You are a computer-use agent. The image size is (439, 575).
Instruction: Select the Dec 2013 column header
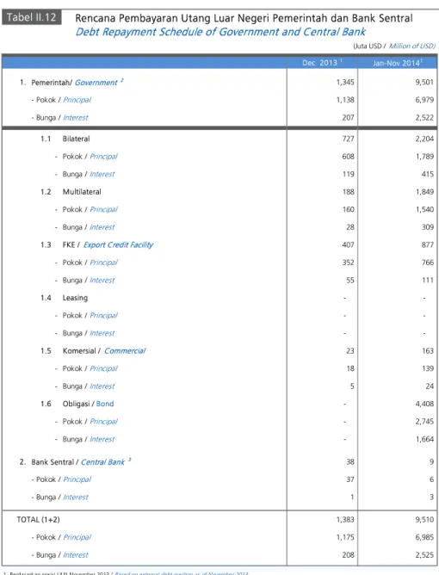click(x=322, y=63)
